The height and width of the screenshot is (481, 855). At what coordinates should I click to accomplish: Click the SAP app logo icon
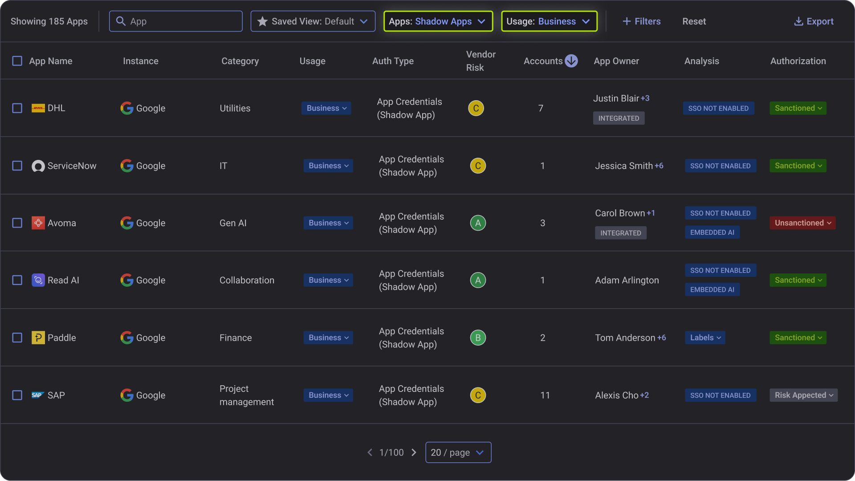[x=38, y=395]
